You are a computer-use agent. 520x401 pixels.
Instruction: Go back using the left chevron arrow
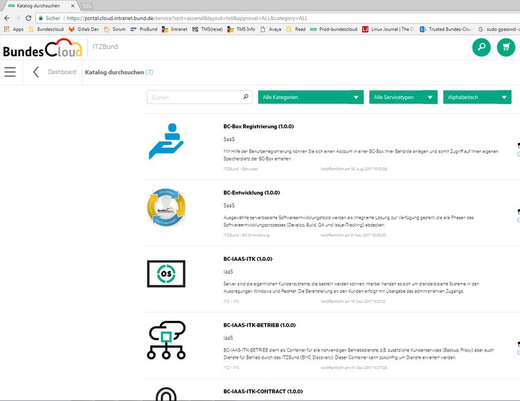36,72
